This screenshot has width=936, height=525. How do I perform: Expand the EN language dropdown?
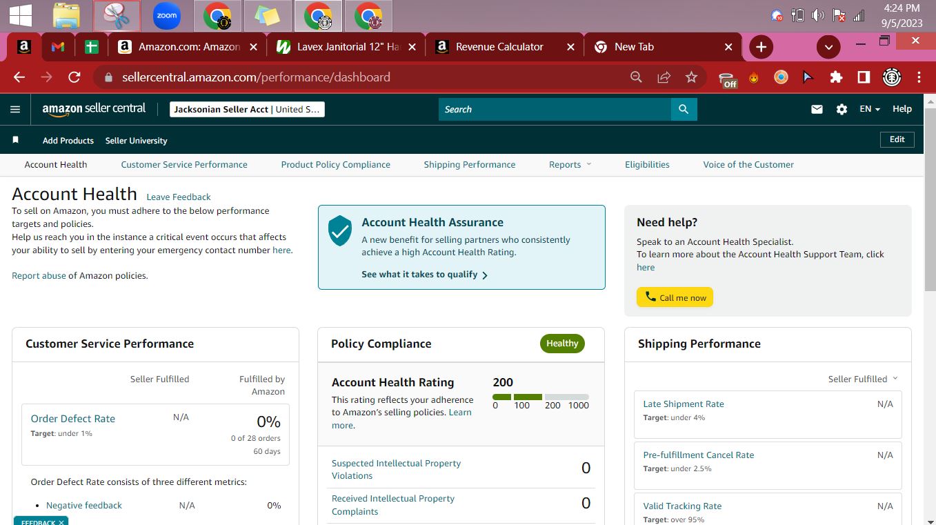point(870,109)
